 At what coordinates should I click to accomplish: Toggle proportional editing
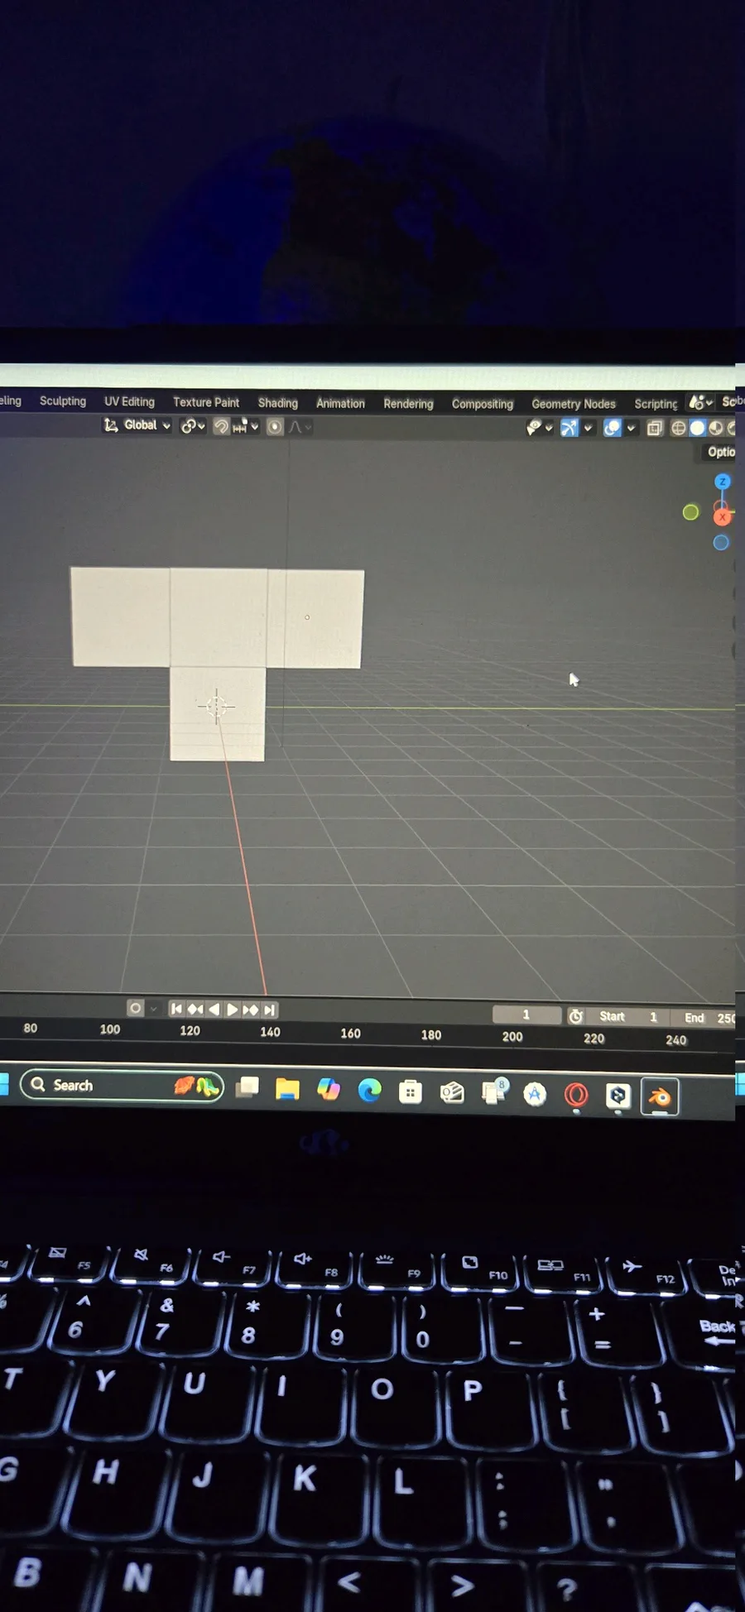(275, 426)
